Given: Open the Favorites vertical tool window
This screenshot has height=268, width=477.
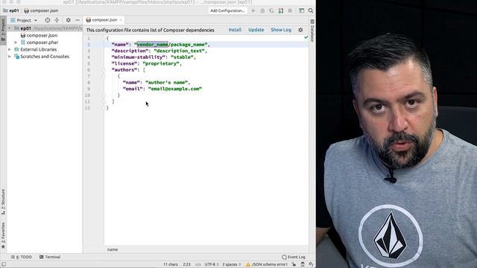Looking at the screenshot, I should click(3, 235).
